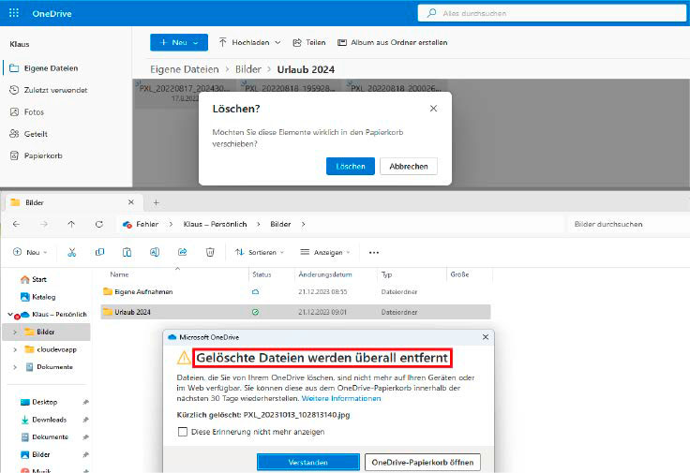This screenshot has height=473, width=690.
Task: Click cloud status icon of Eigene Aufnahmen
Action: click(255, 292)
